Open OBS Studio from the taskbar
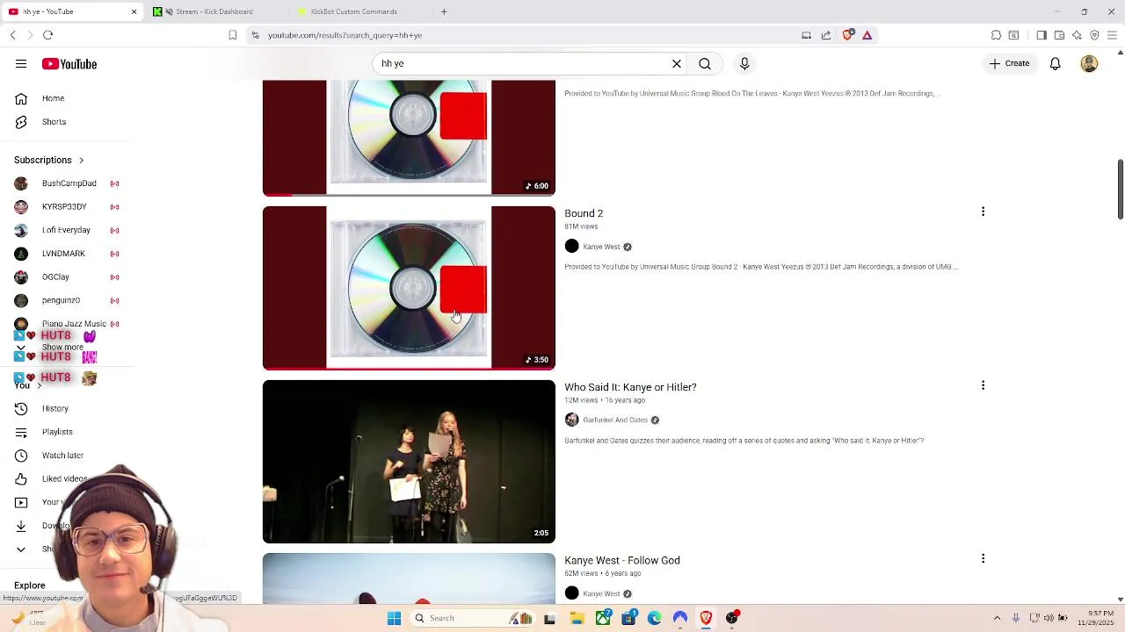This screenshot has width=1125, height=632. pos(731,618)
